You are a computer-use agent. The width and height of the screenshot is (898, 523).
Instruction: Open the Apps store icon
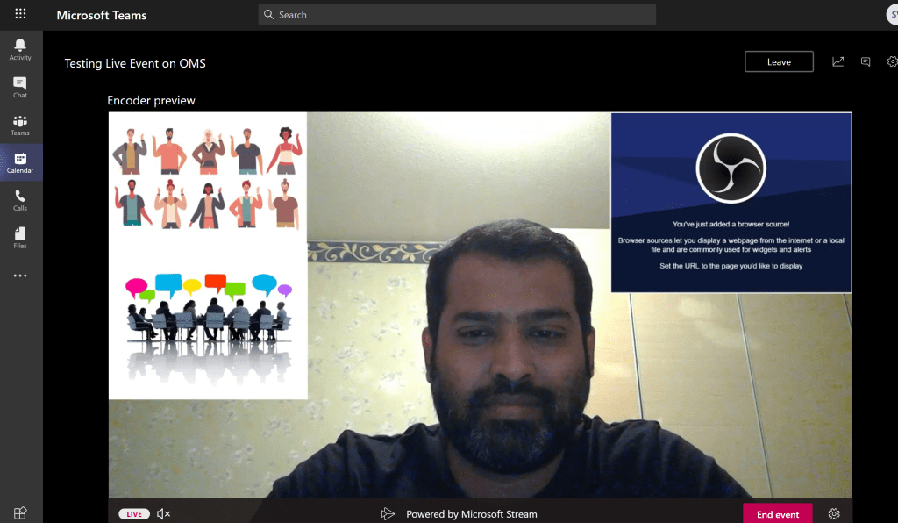coord(20,512)
